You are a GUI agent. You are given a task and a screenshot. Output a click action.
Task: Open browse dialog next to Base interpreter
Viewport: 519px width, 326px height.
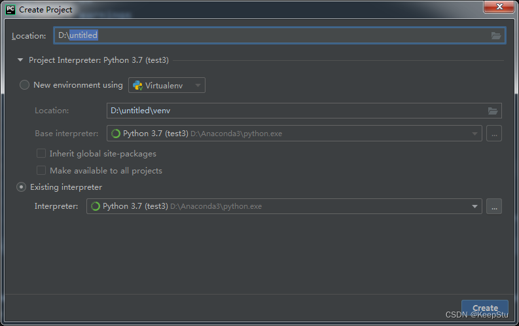click(494, 134)
